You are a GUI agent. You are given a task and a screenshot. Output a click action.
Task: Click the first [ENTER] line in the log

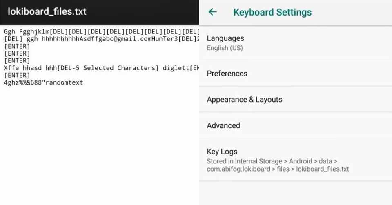(17, 46)
